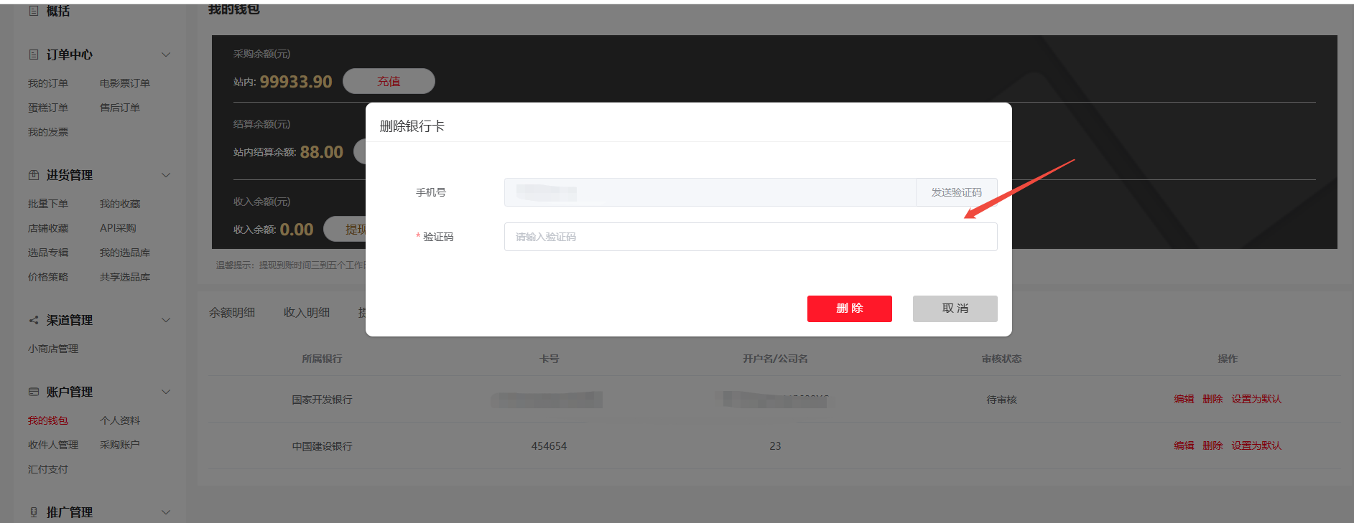Collapse the 进货管理 section chevron
Screen dimensions: 1354x523
[166, 175]
